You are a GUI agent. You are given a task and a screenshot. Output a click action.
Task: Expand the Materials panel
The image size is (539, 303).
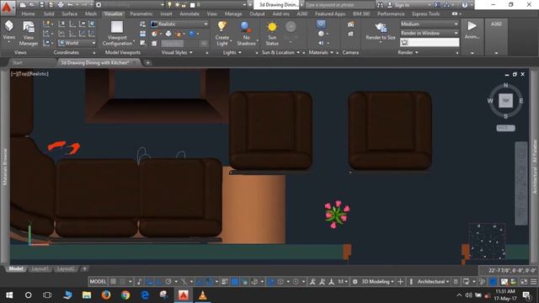click(321, 52)
